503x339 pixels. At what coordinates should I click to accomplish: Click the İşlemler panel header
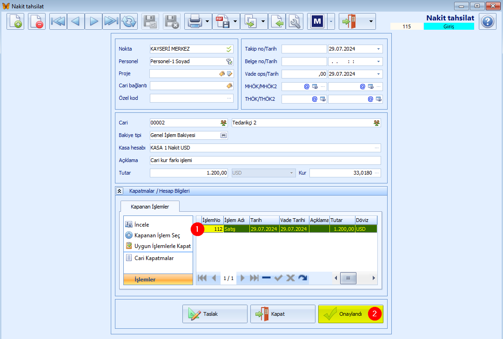[158, 280]
